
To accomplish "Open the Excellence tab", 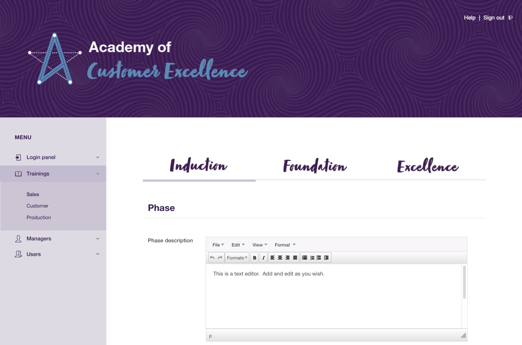I will [428, 166].
